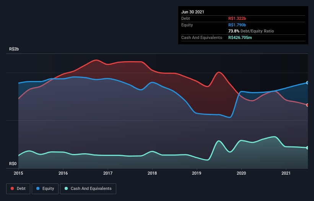The height and width of the screenshot is (201, 314).
Task: Select the 2017 x-axis label
Action: point(108,173)
